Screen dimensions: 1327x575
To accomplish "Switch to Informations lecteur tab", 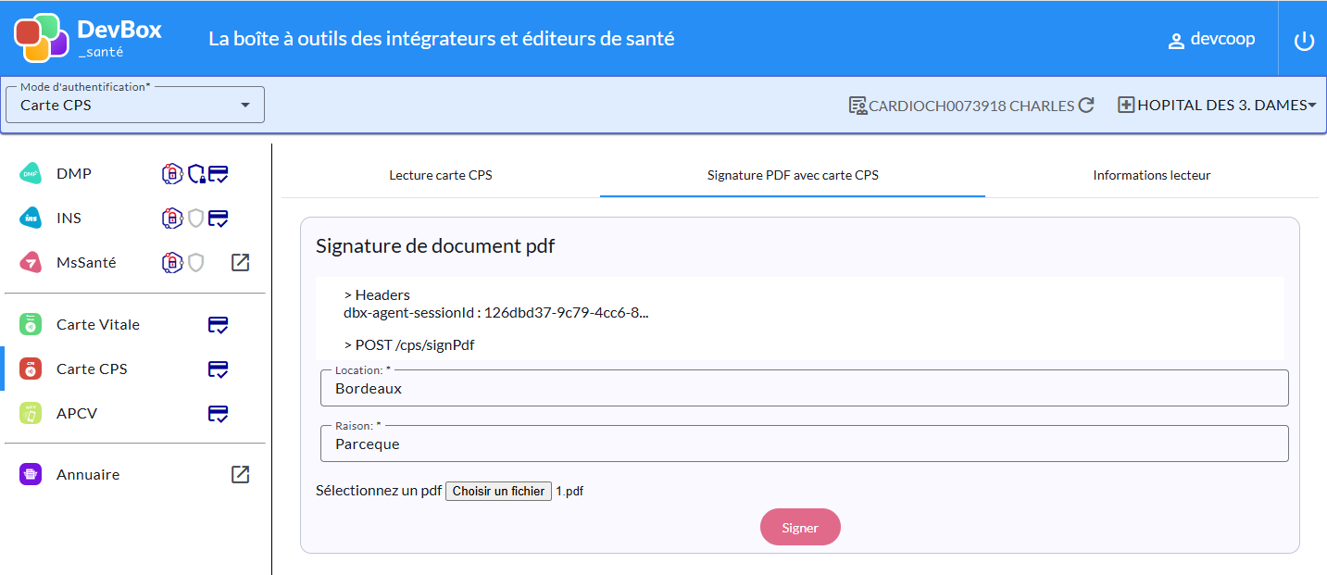I will coord(1152,175).
